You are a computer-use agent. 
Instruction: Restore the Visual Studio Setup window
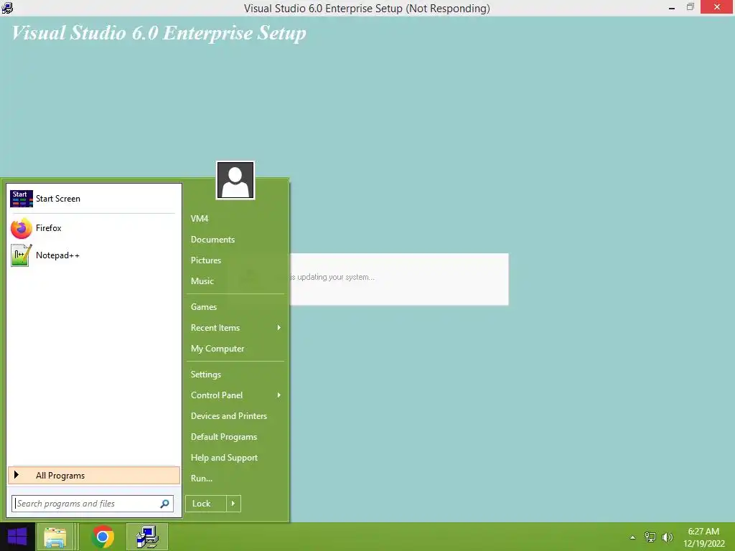[690, 7]
